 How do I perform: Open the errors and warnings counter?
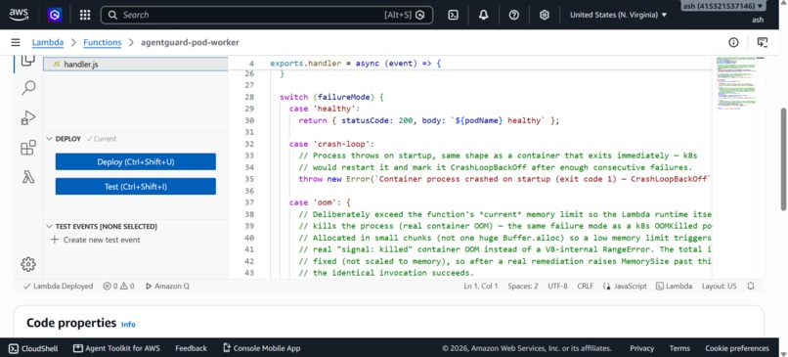click(118, 287)
